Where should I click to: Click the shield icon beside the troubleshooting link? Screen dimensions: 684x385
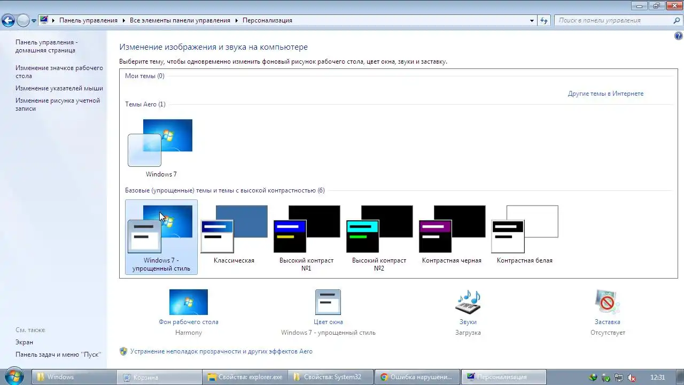click(x=123, y=351)
